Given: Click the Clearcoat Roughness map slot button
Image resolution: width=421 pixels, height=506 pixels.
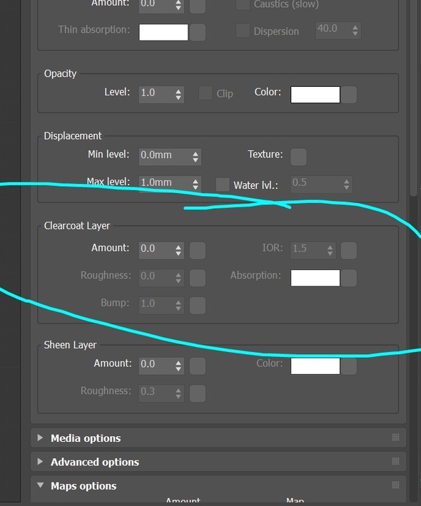Looking at the screenshot, I should [198, 278].
